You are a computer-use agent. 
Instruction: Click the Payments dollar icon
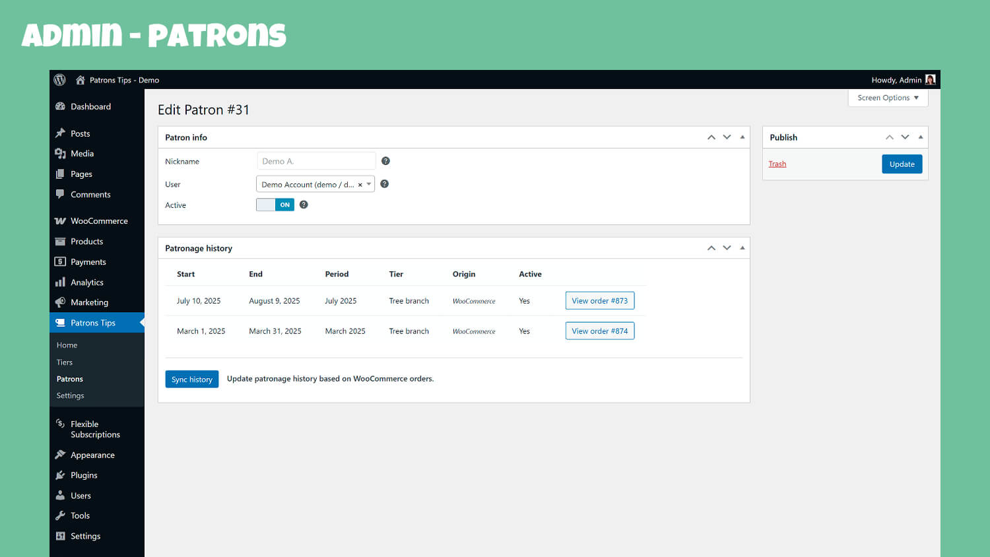click(60, 262)
